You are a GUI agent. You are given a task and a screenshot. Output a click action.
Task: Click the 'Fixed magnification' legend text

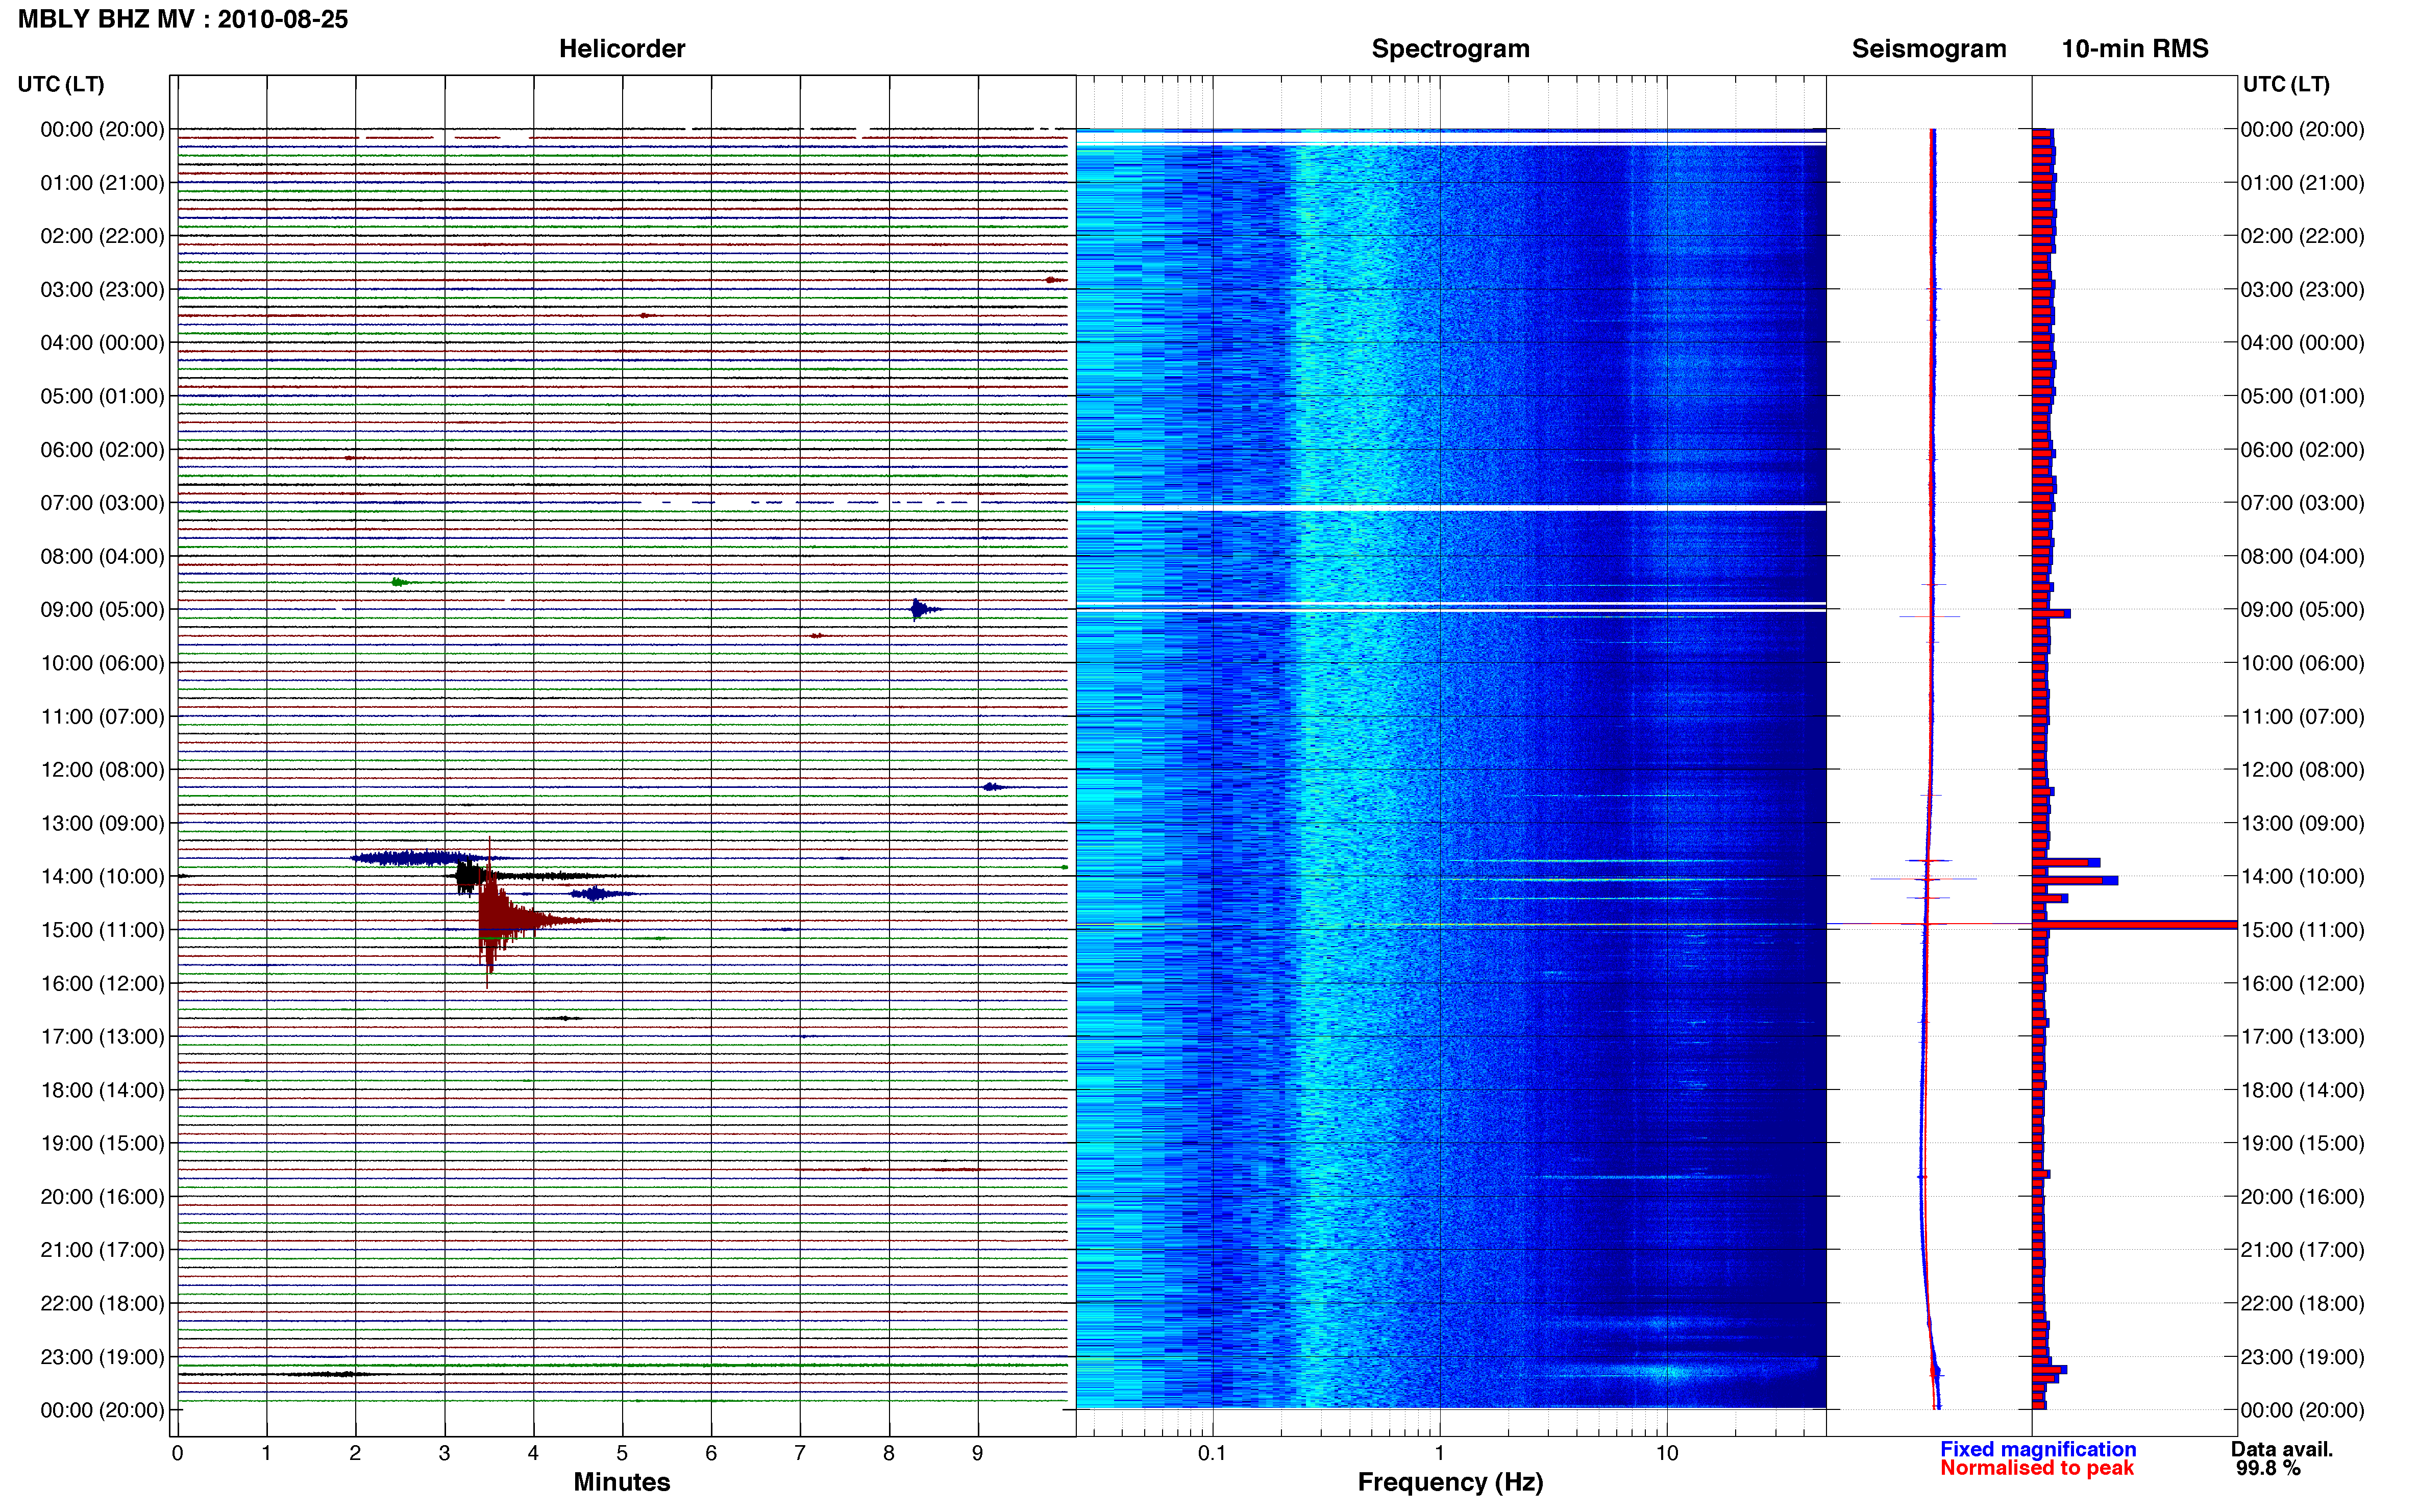[2038, 1449]
